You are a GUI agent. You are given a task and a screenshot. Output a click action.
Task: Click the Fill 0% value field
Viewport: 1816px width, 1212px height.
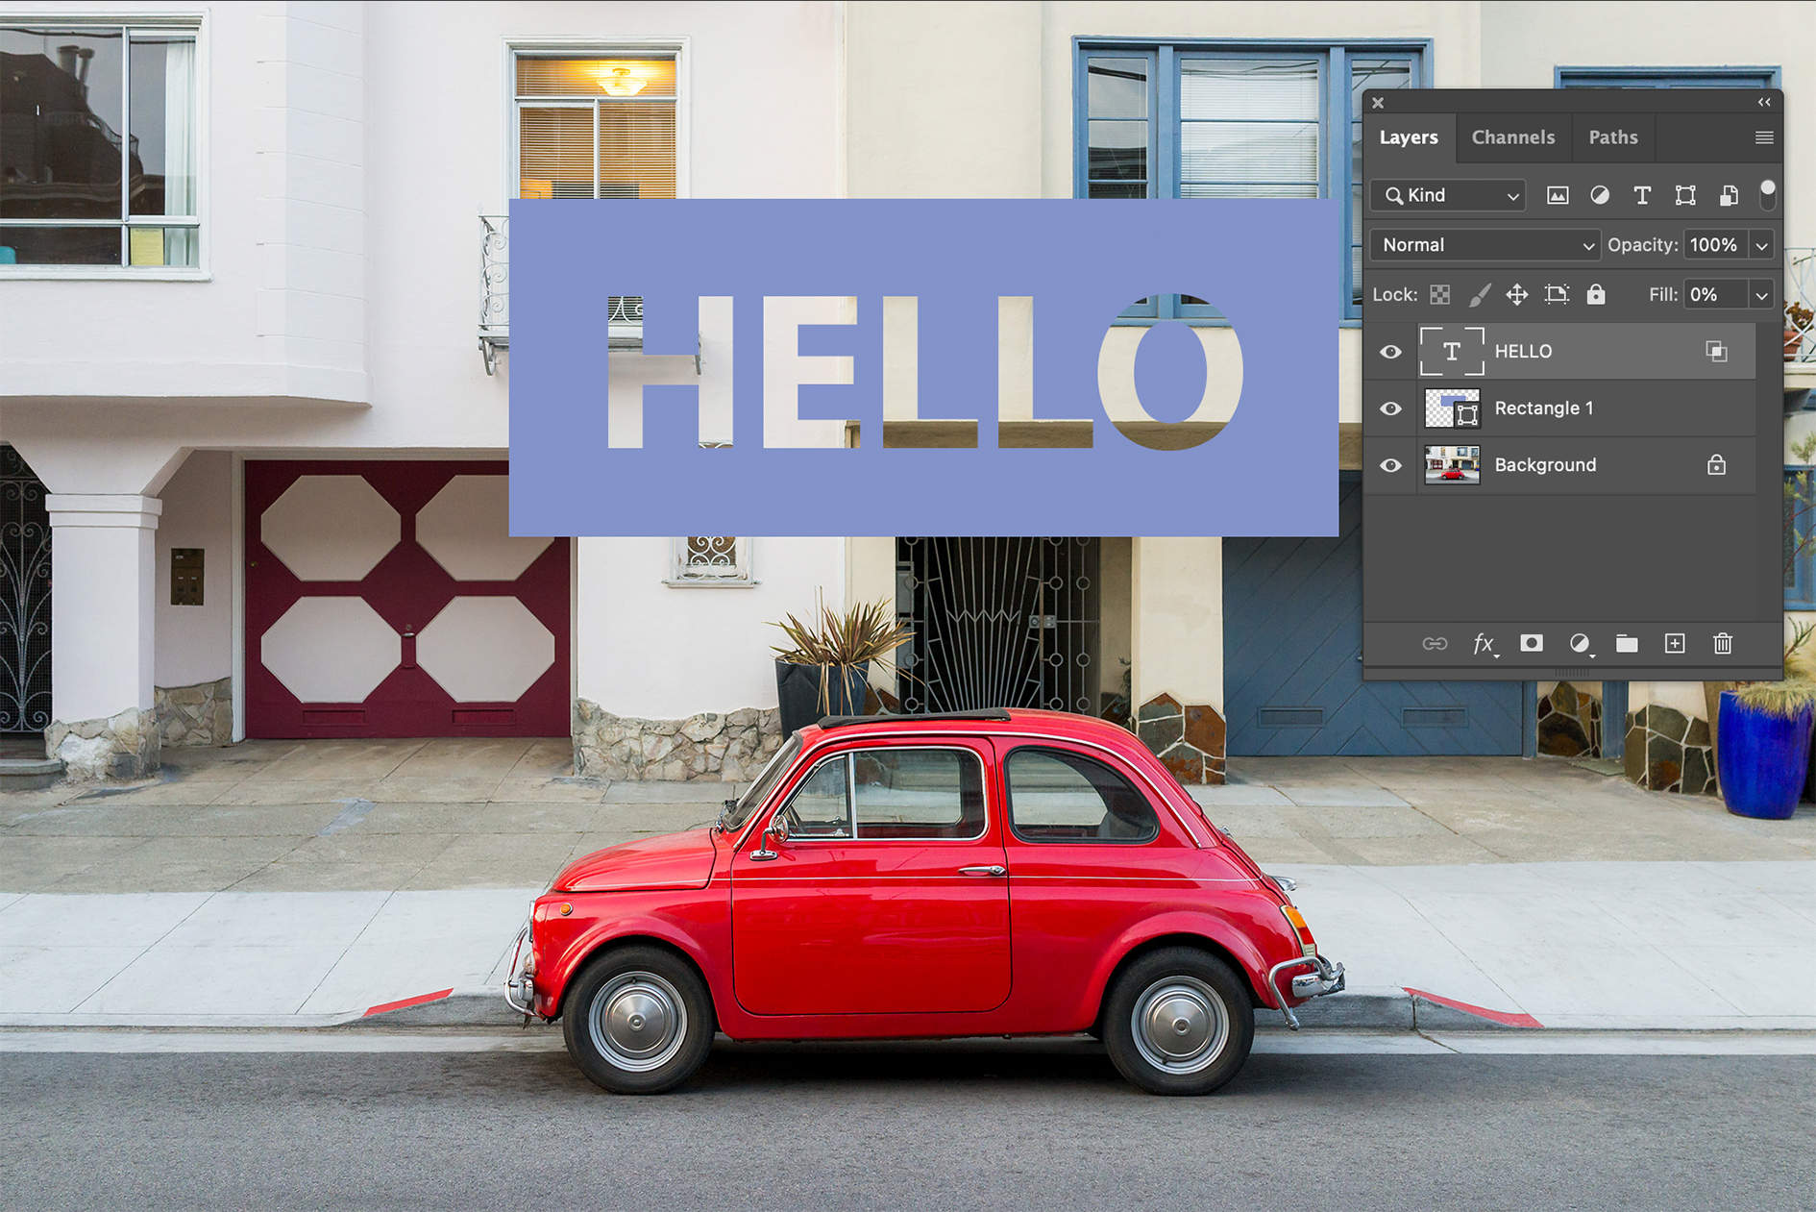pos(1716,294)
